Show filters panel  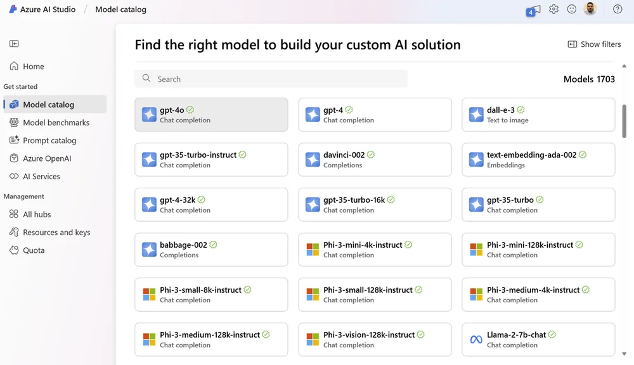(594, 44)
